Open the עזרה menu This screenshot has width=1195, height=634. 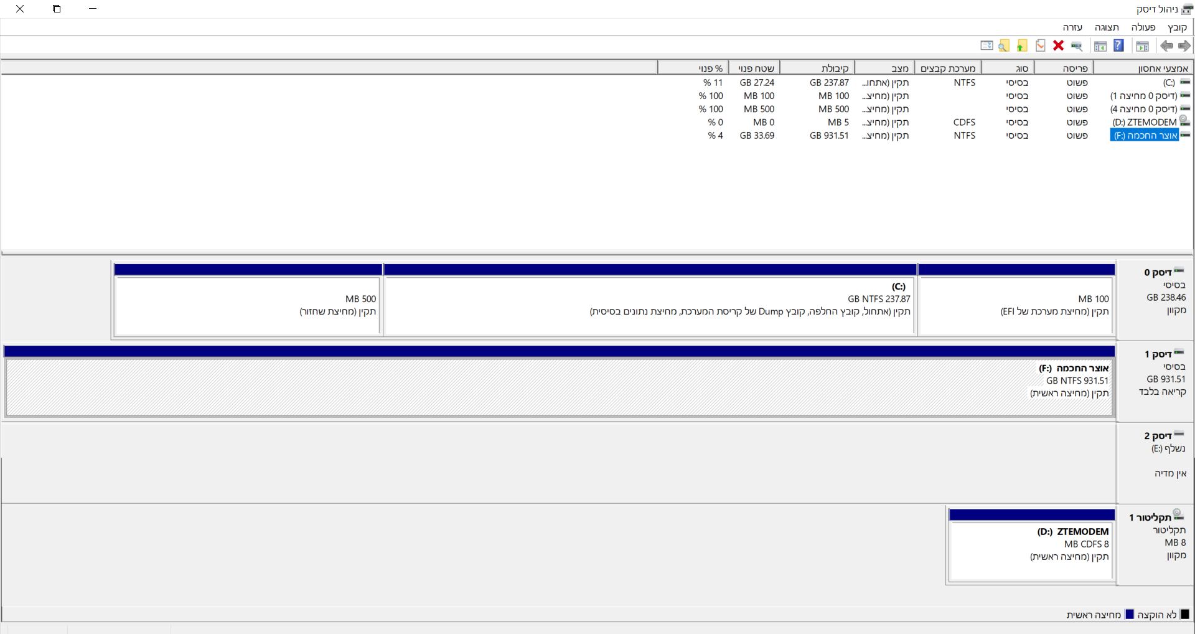pyautogui.click(x=1072, y=27)
